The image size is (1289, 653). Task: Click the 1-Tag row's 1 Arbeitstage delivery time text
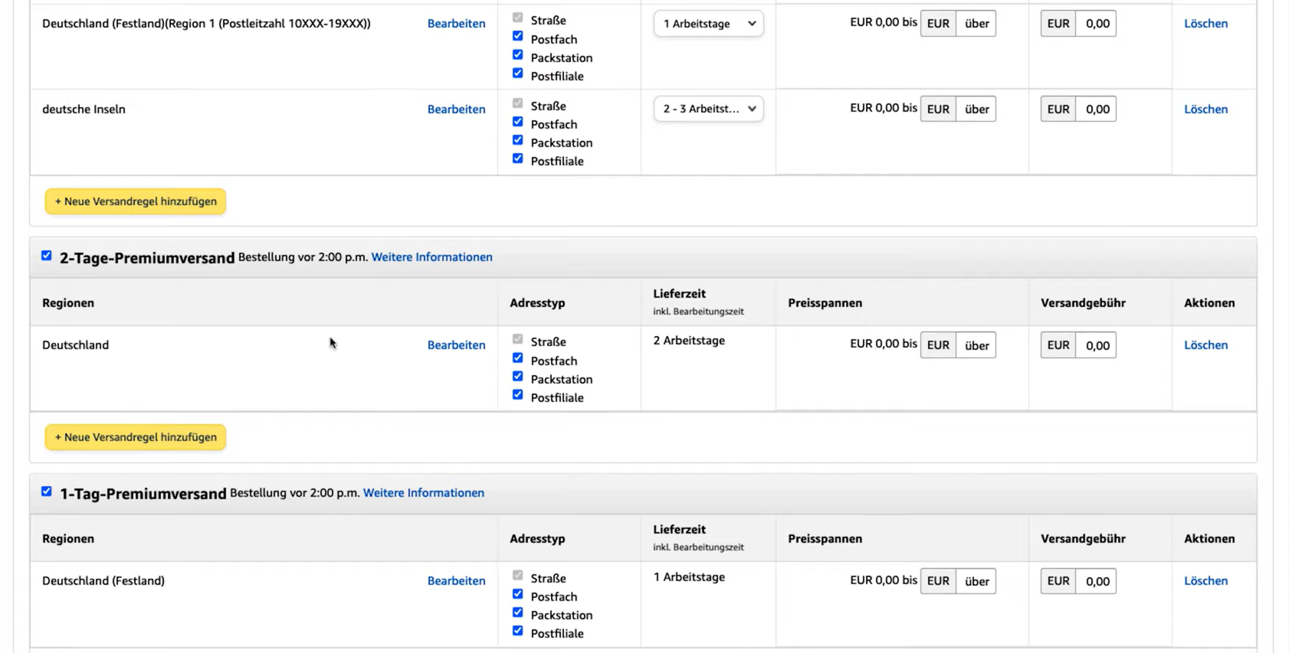pos(689,577)
